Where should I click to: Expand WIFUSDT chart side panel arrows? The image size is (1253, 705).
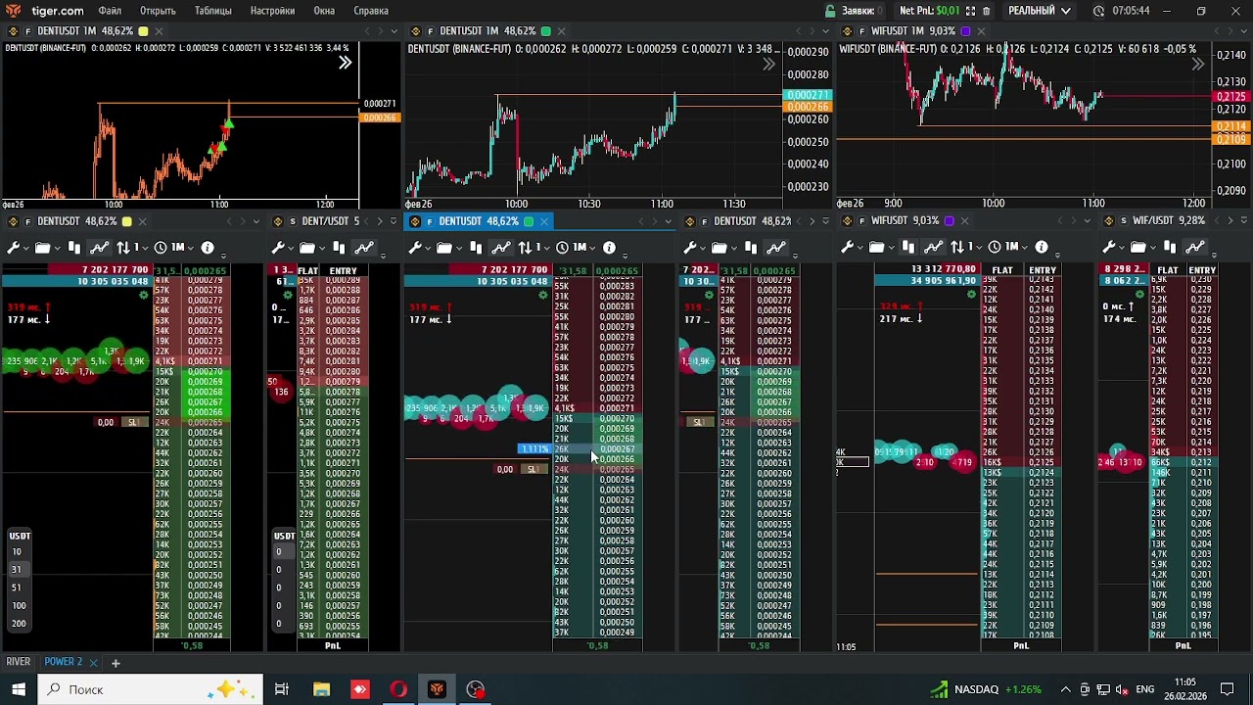[1197, 64]
